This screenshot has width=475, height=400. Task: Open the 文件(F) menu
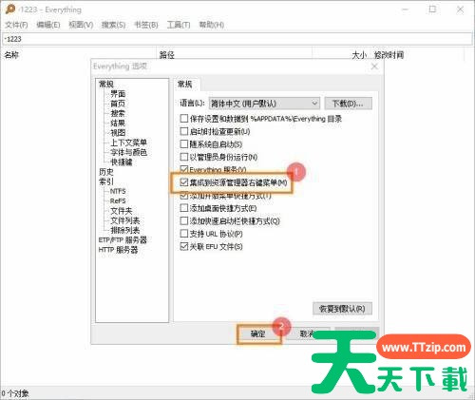[x=16, y=25]
